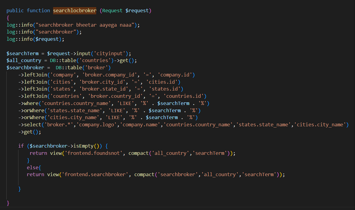Image resolution: width=355 pixels, height=210 pixels.
Task: Click log::info line with "bheetar aayega naaa"
Action: pyautogui.click(x=73, y=25)
